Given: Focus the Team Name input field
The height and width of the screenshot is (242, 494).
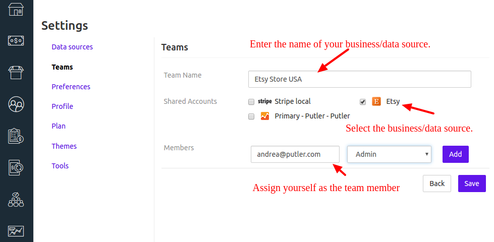Looking at the screenshot, I should [x=359, y=79].
